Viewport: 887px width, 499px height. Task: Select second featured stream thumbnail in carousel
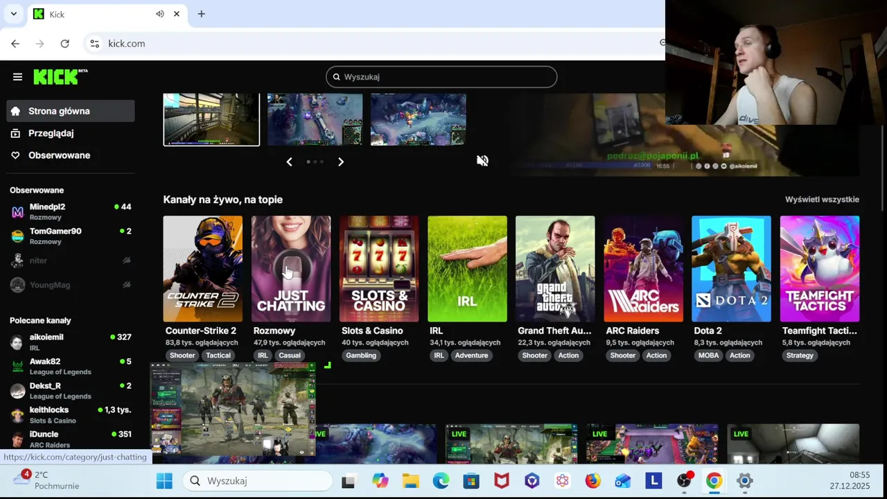coord(315,119)
